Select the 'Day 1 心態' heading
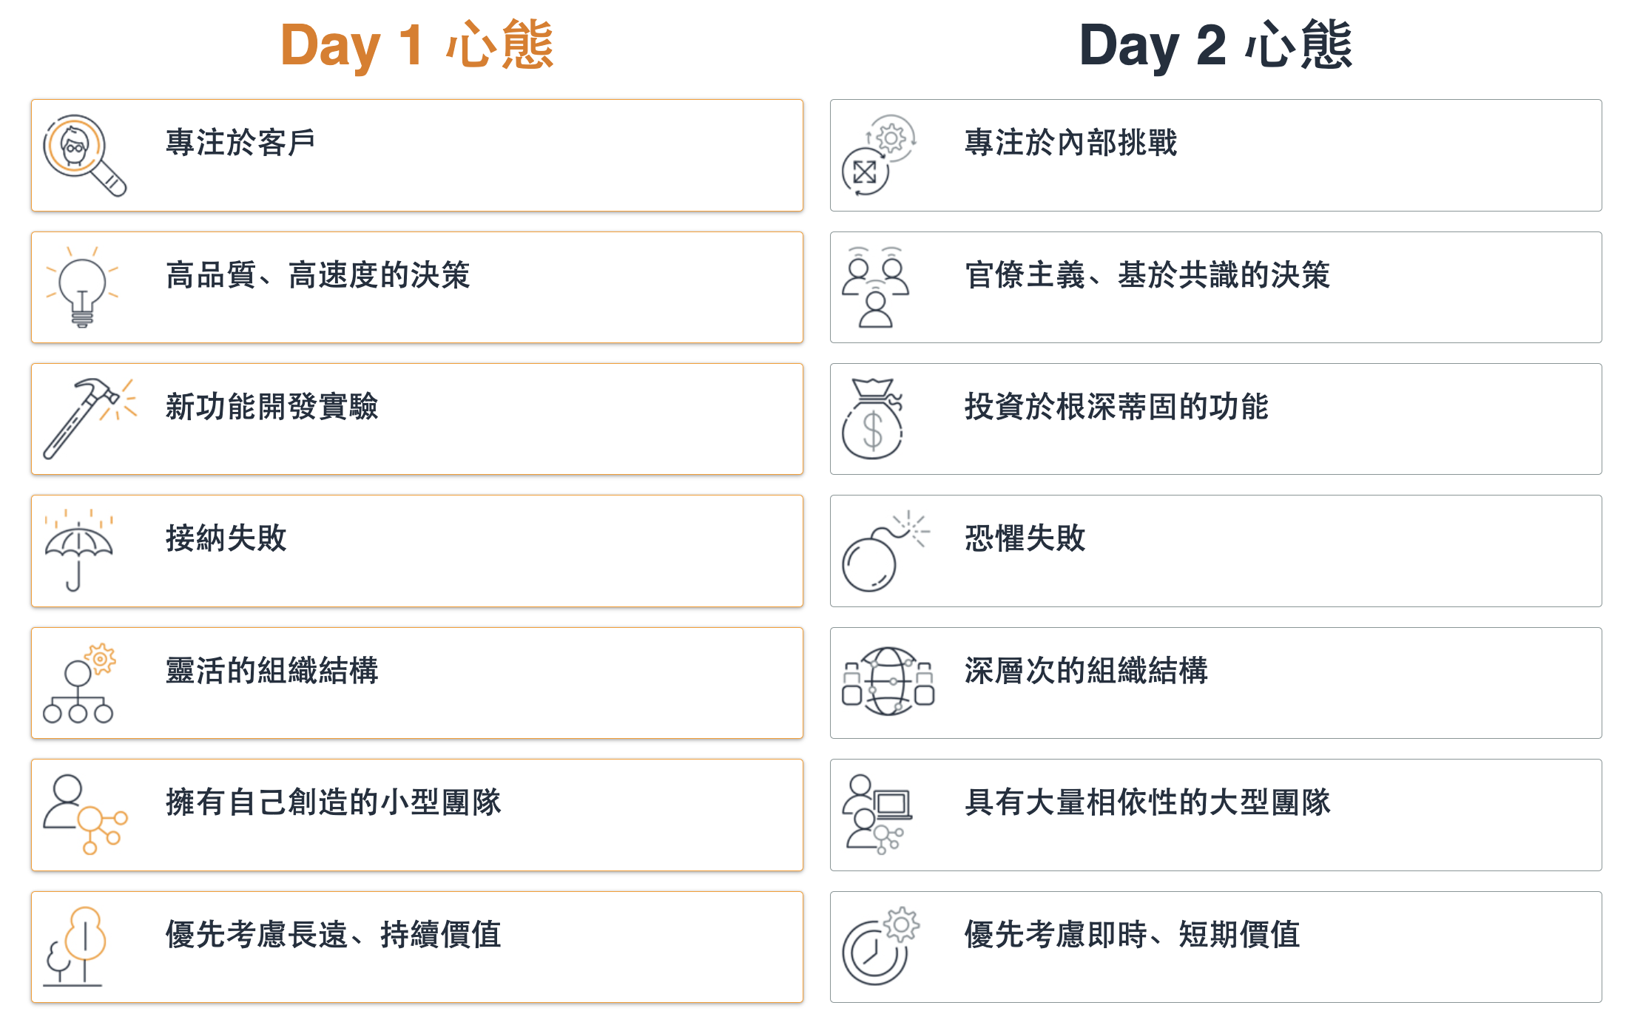 click(417, 46)
